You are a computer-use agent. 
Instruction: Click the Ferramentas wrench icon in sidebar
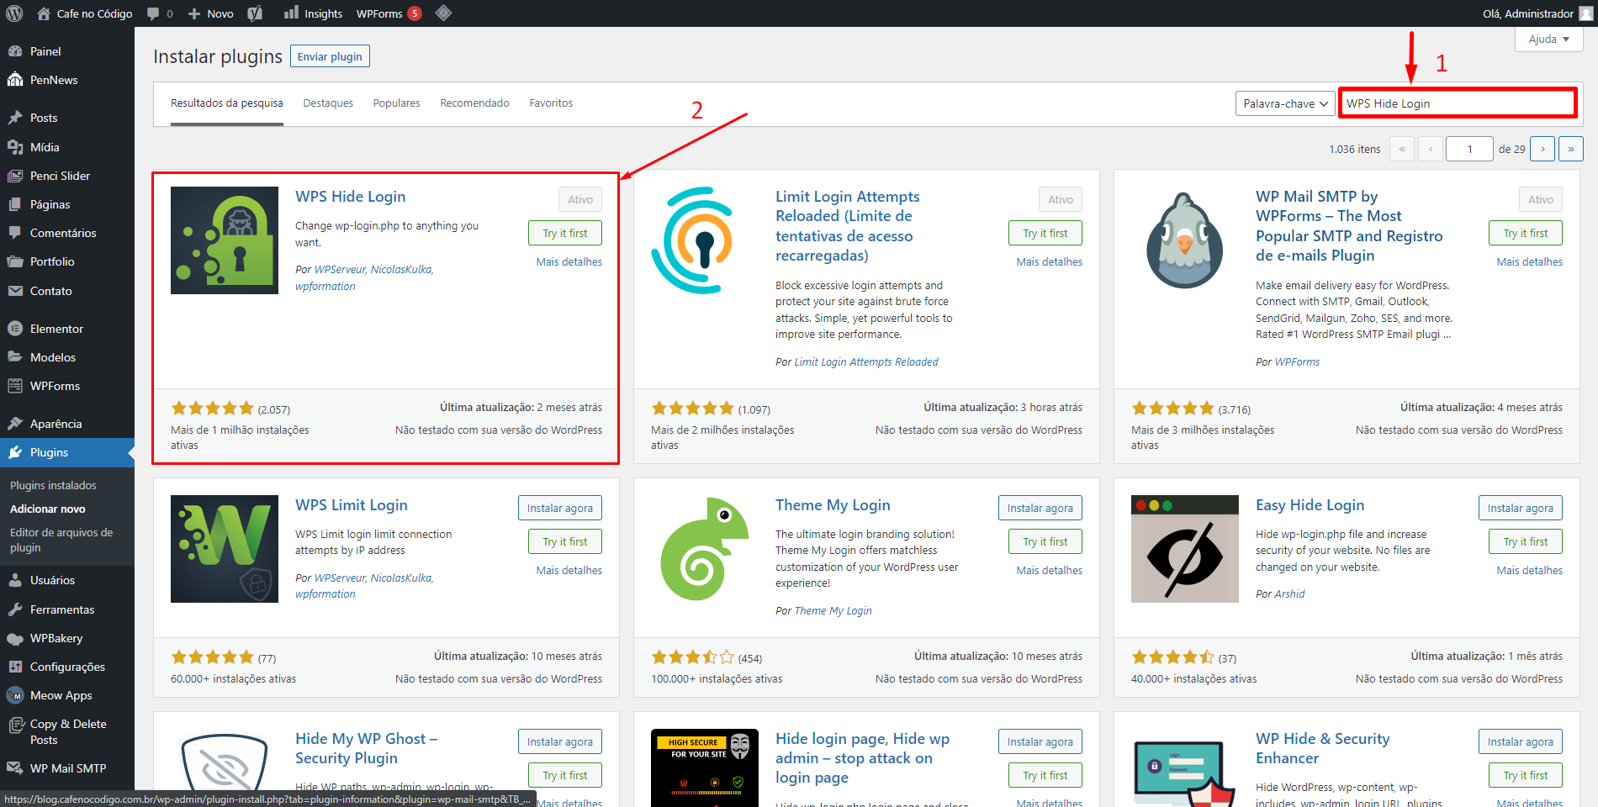pos(15,609)
